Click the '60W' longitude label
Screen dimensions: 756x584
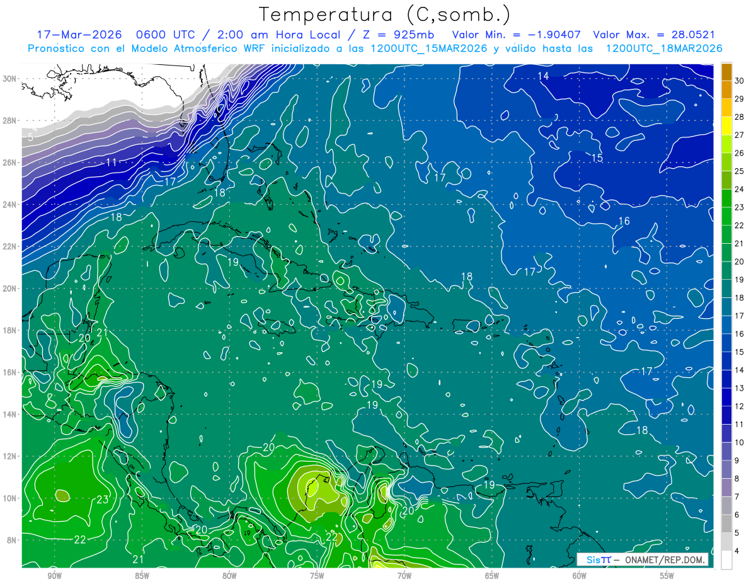pos(580,576)
